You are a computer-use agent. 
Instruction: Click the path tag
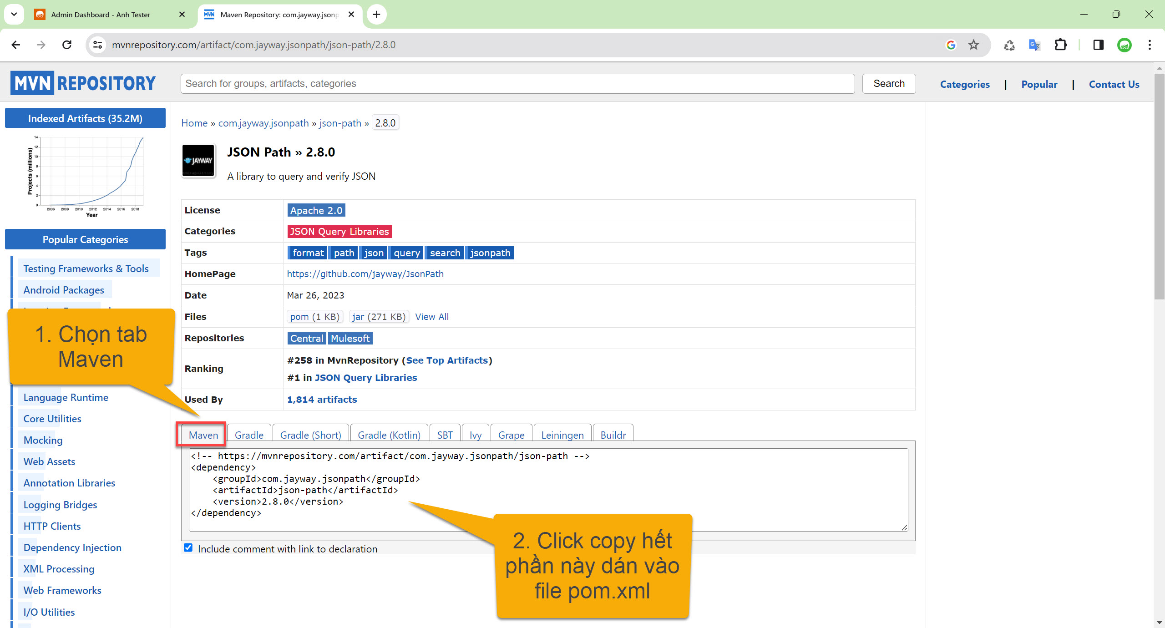pos(344,253)
